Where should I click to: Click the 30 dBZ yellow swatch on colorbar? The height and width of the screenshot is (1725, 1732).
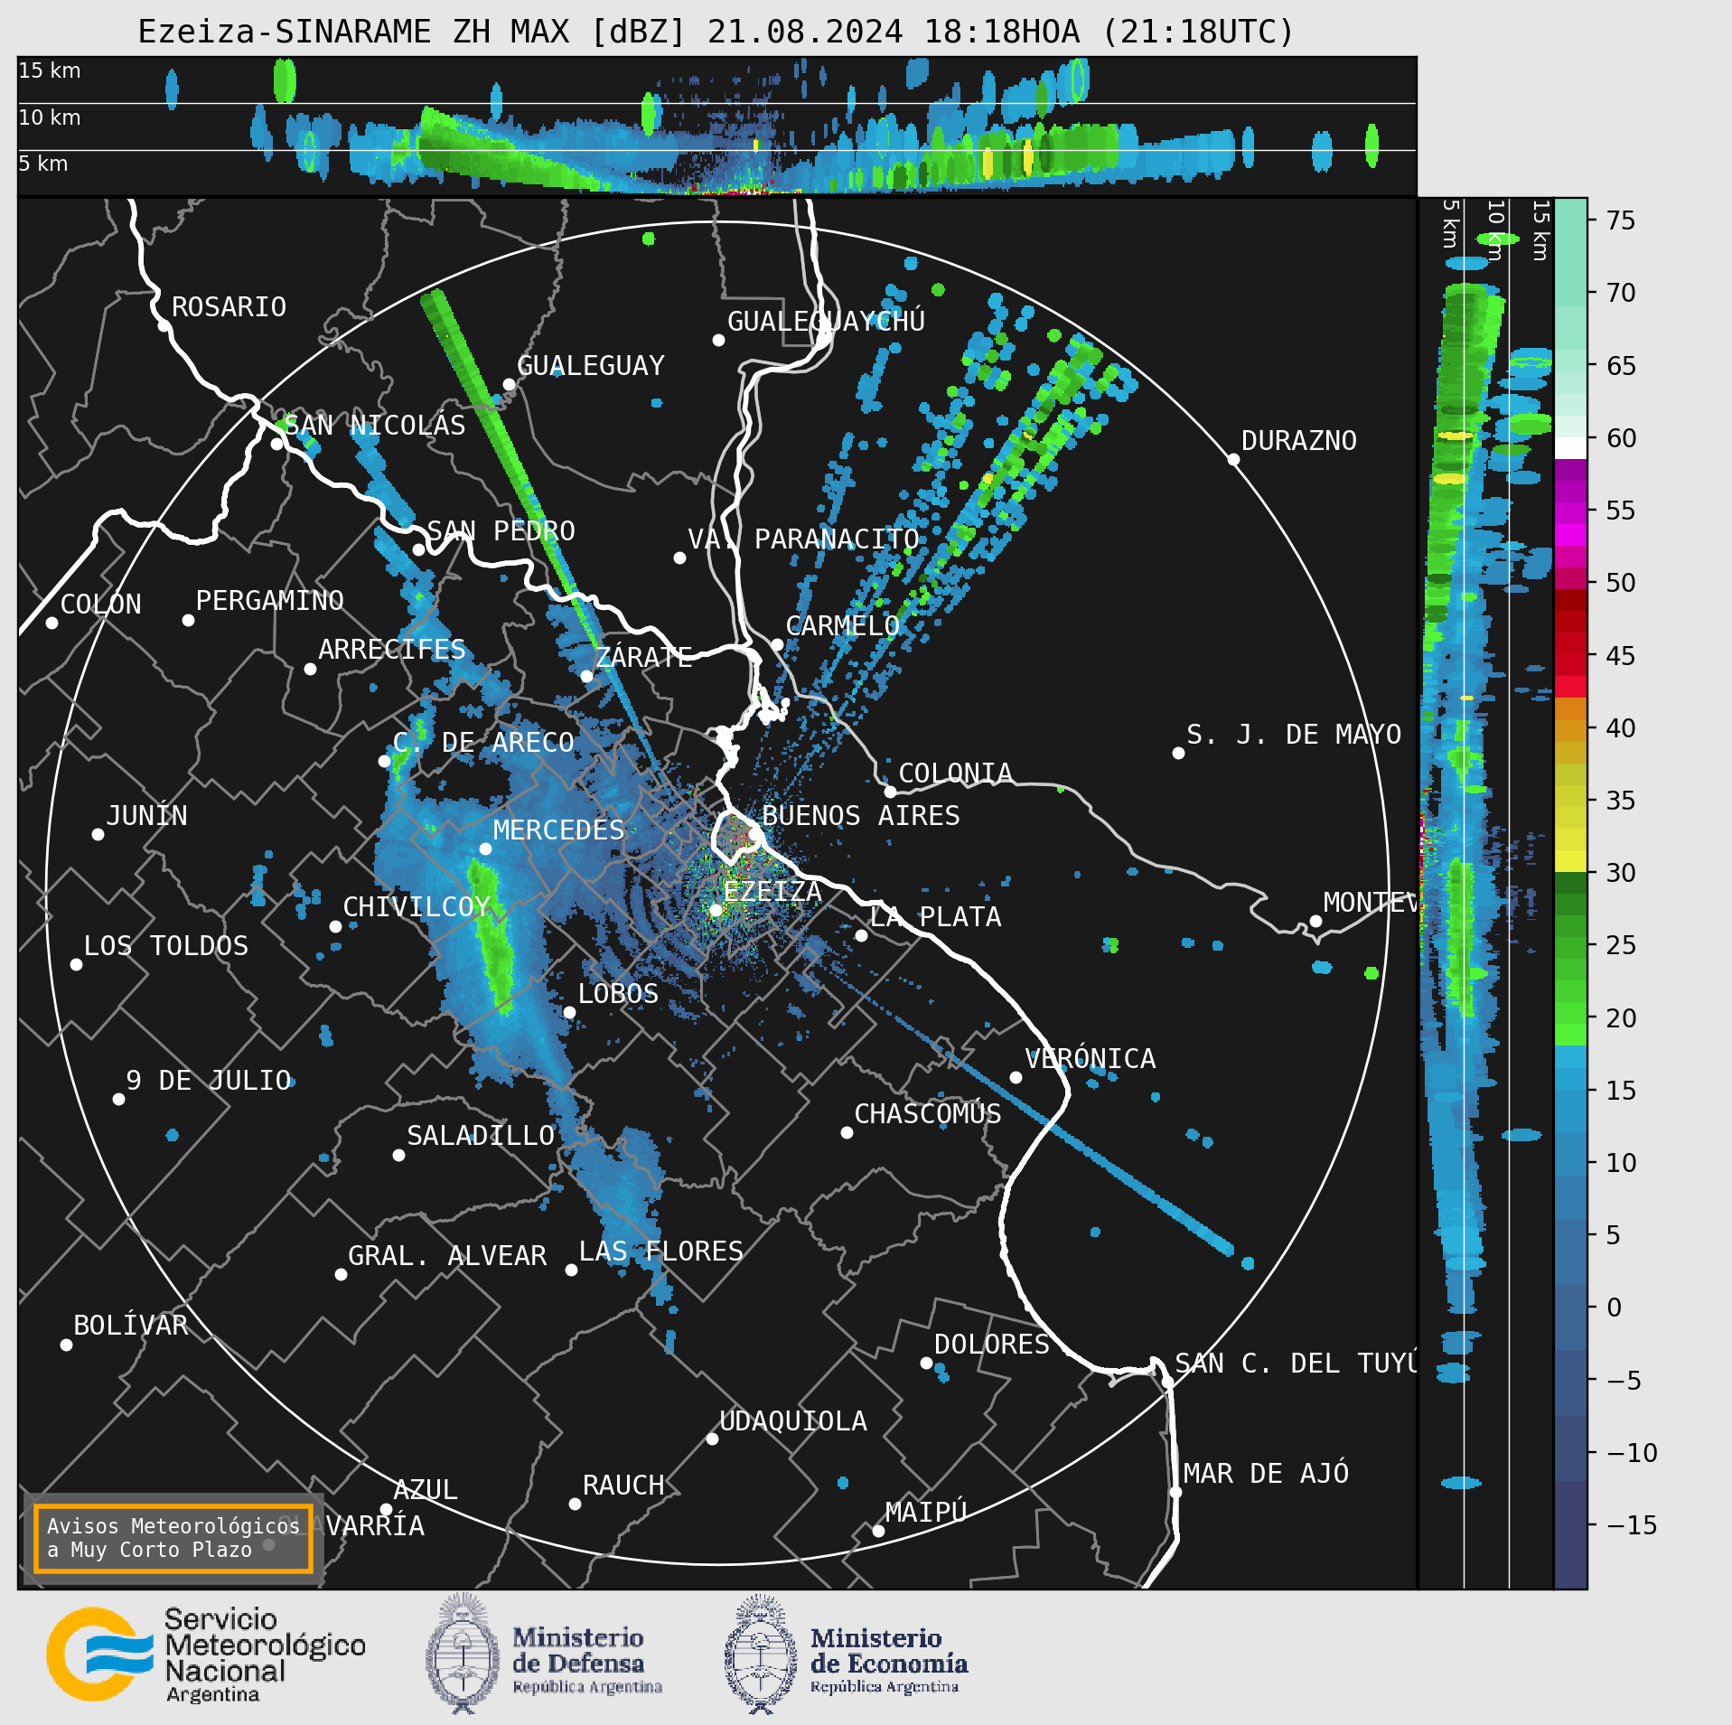pos(1570,860)
